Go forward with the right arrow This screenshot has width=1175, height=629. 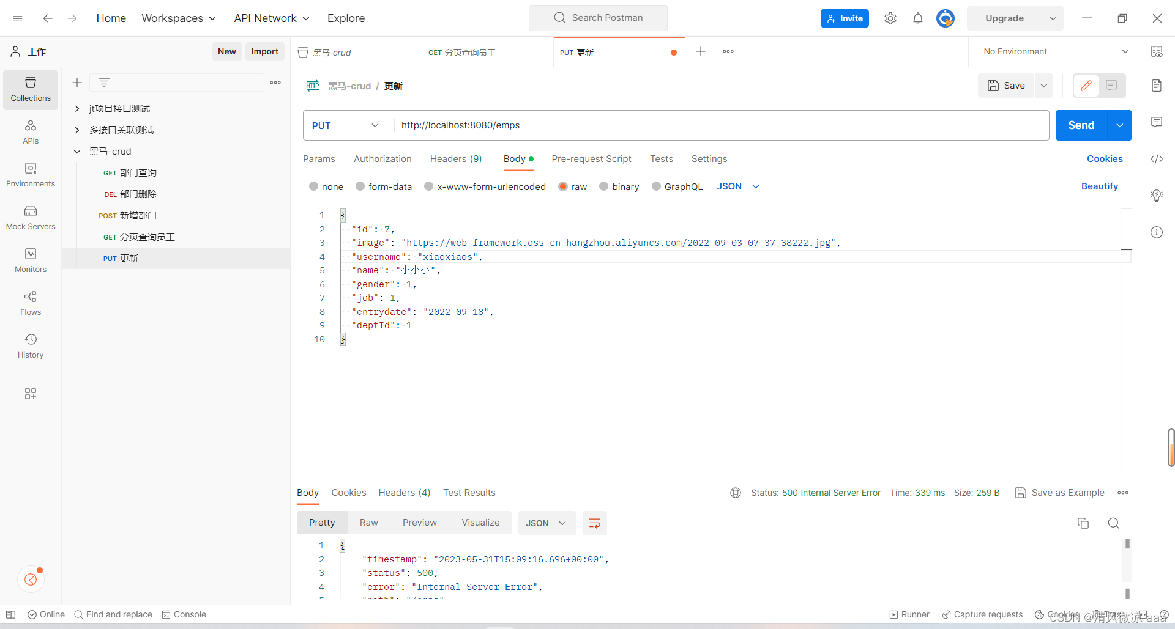pyautogui.click(x=72, y=18)
